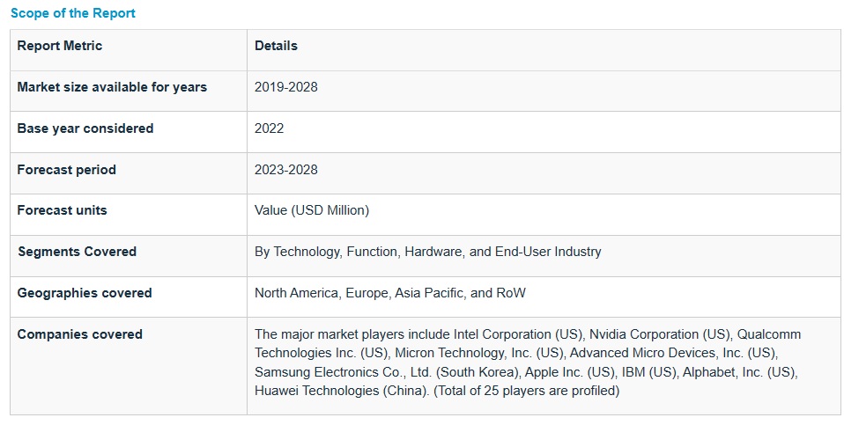Click 'Market size available for years' label
Screen dimensions: 844x425
click(112, 87)
